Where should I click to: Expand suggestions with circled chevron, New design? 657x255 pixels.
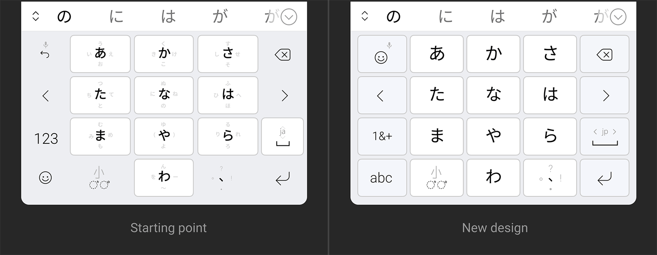(618, 17)
